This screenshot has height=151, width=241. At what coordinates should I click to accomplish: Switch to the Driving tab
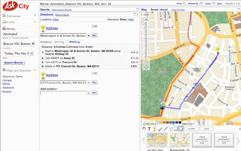click(x=59, y=42)
